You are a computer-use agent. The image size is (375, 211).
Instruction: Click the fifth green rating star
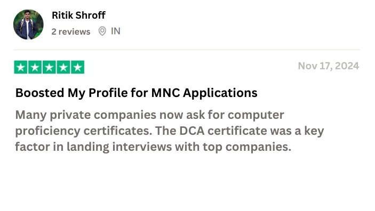(x=78, y=67)
